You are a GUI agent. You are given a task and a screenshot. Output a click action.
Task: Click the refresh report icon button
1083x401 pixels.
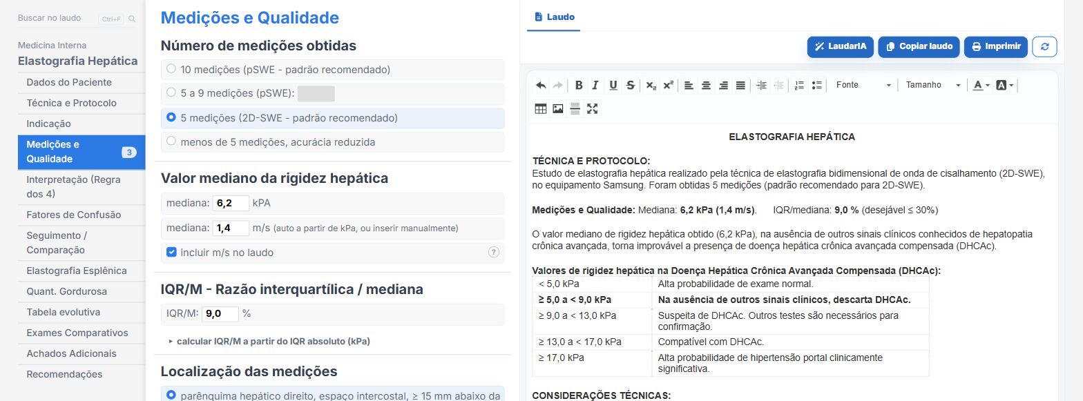click(1044, 46)
